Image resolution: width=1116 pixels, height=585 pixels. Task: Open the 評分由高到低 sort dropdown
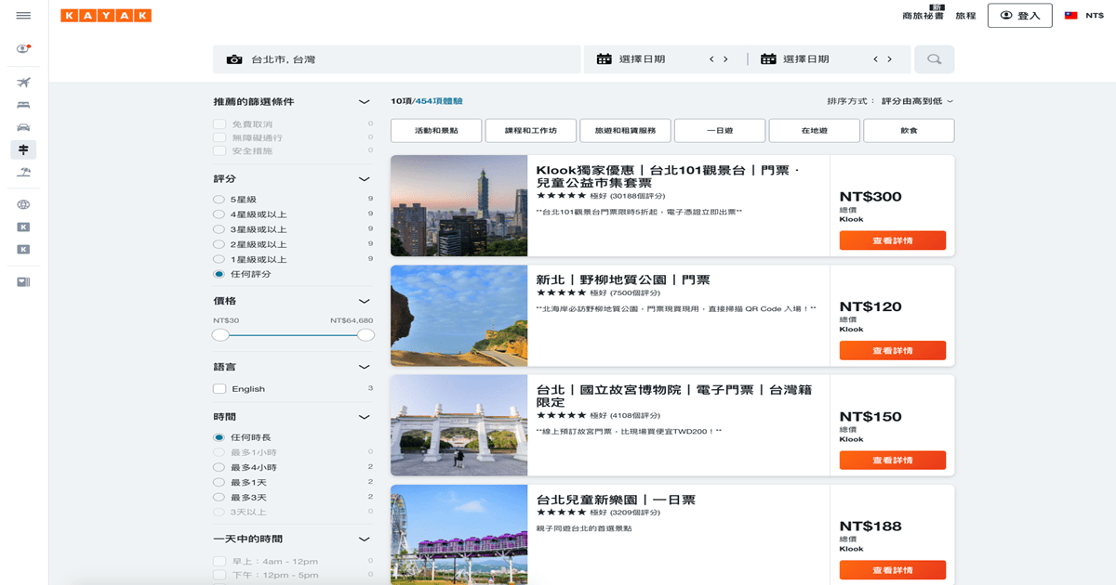pos(916,101)
